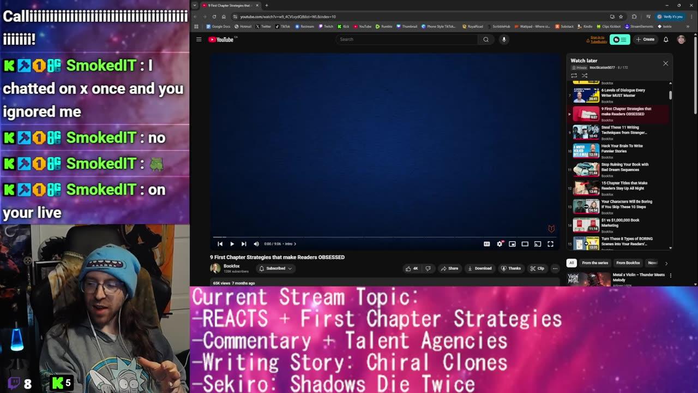Mute the video using the speaker icon

[x=256, y=244]
